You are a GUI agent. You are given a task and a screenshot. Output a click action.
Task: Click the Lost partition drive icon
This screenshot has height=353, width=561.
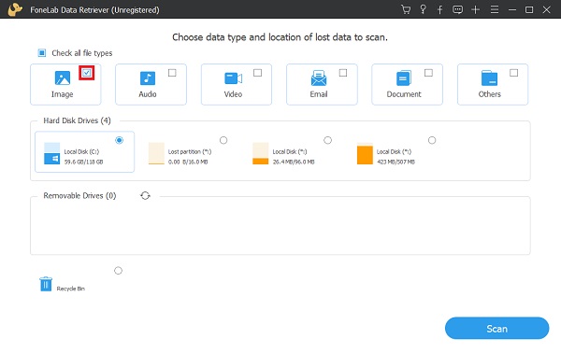(x=156, y=153)
